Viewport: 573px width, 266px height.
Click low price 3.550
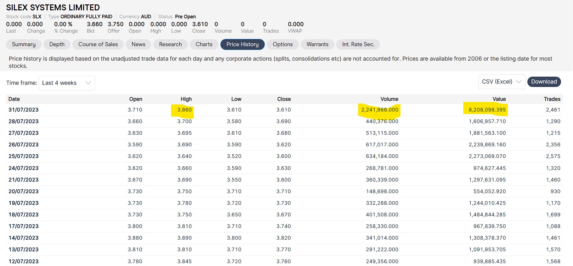click(x=234, y=180)
